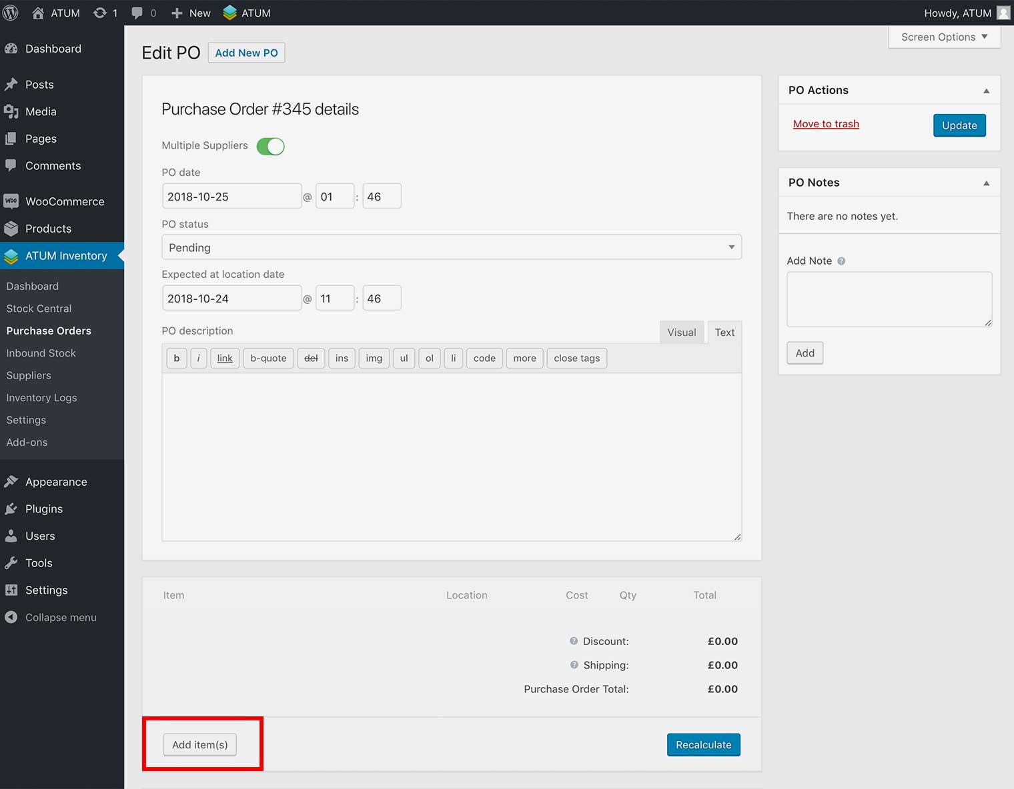Click the updates refresh icon in admin bar

pyautogui.click(x=100, y=13)
